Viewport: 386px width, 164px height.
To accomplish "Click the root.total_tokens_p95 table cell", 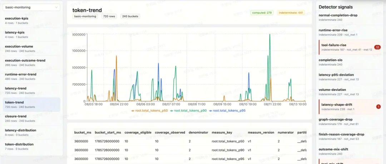I will click(x=228, y=159).
